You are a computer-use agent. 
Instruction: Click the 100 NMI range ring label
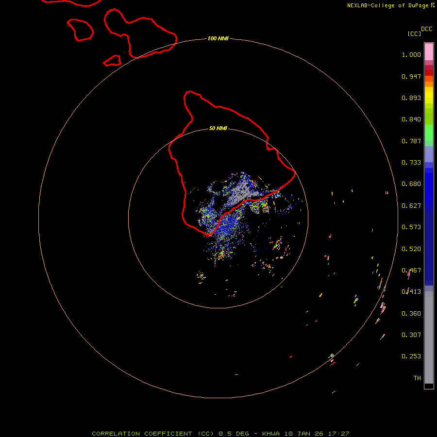tap(218, 38)
